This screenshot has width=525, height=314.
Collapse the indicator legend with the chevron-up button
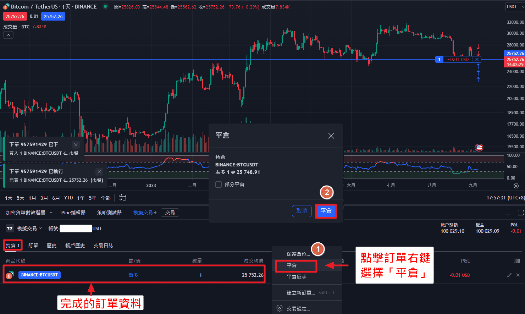(8, 35)
